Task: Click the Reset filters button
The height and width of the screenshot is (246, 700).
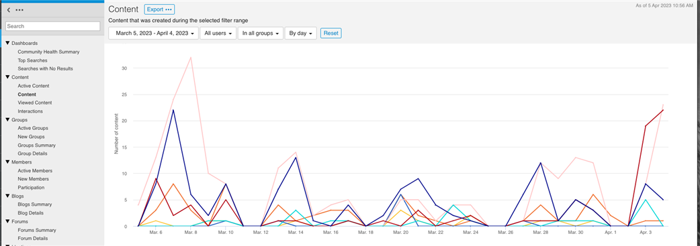Action: pos(331,33)
